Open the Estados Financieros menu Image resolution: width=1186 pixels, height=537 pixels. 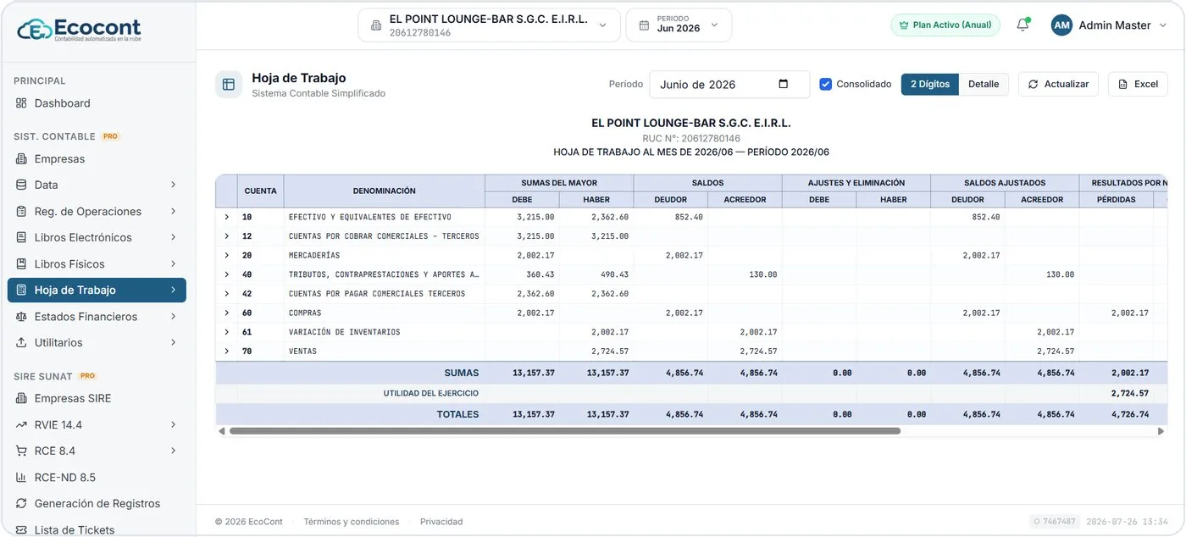pyautogui.click(x=97, y=317)
